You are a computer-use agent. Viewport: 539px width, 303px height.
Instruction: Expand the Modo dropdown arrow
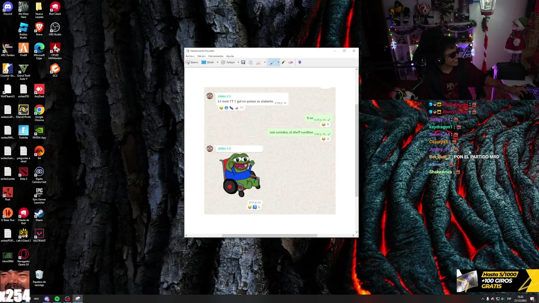click(x=217, y=62)
